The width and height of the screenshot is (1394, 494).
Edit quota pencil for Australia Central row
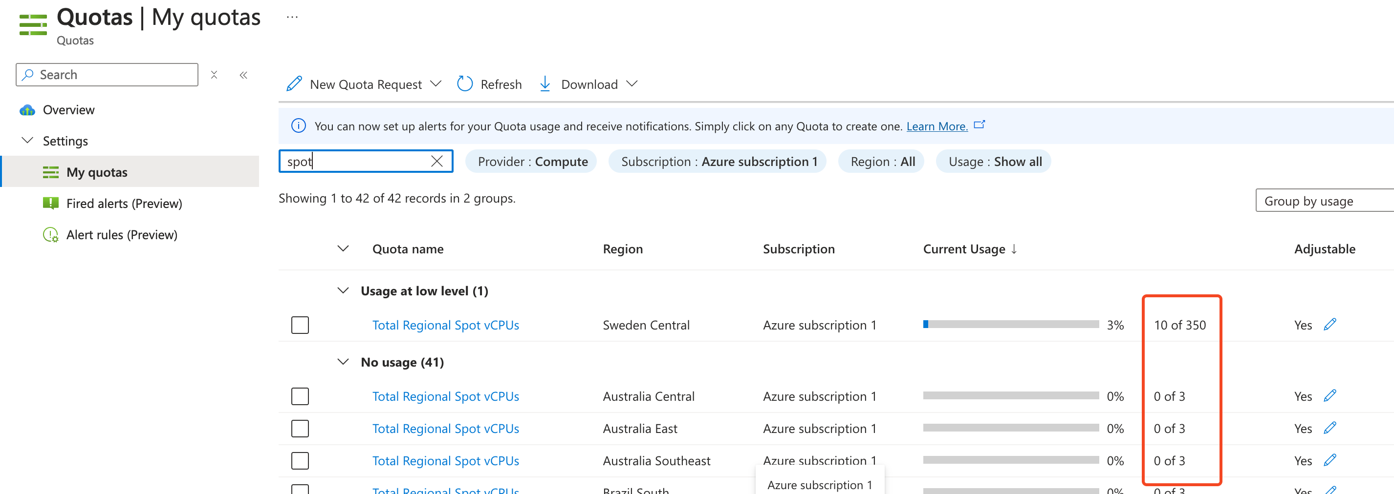(x=1330, y=395)
